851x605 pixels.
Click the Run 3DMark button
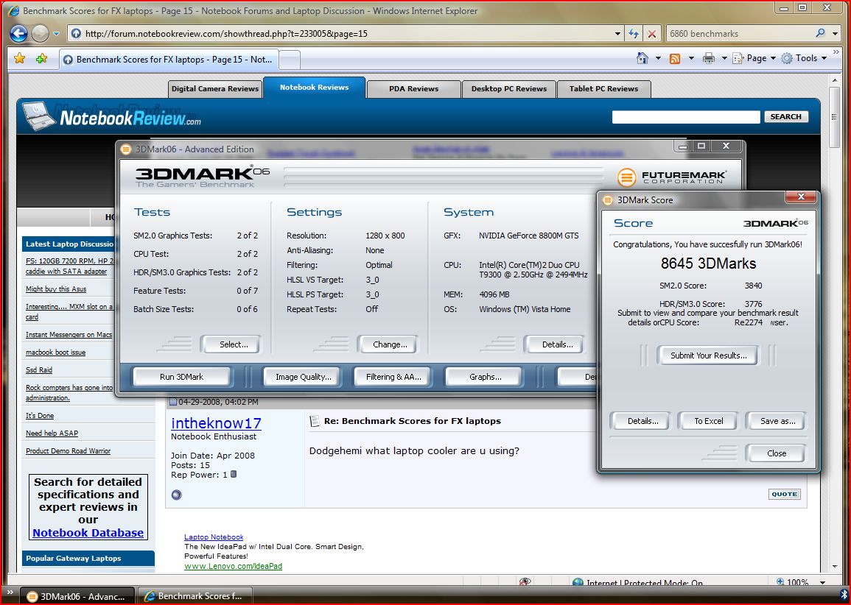coord(181,377)
